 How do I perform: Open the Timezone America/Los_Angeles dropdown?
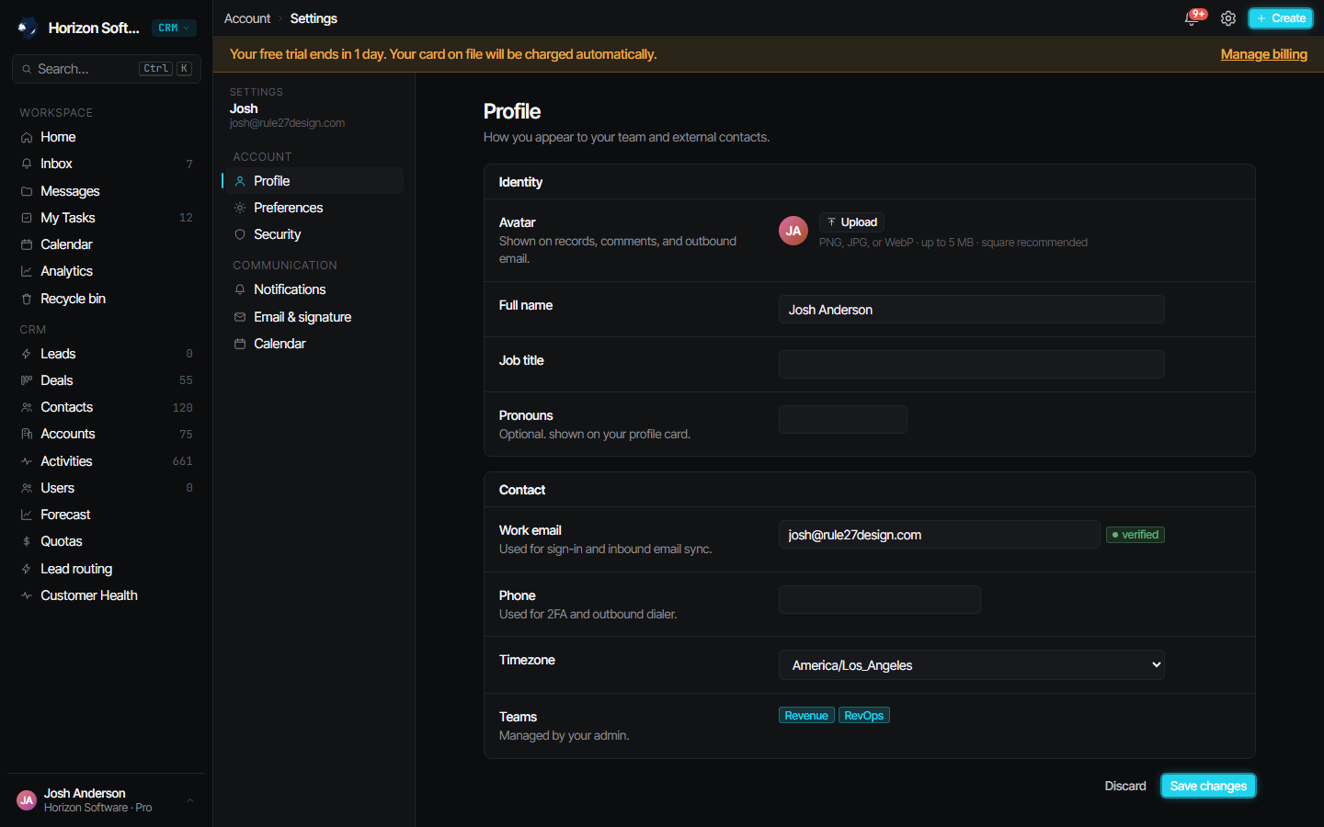tap(972, 665)
